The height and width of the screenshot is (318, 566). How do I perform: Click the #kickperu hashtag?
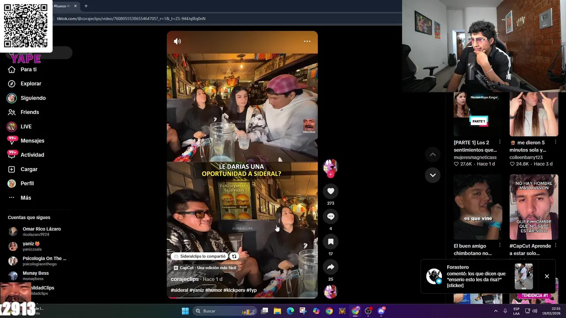point(234,290)
